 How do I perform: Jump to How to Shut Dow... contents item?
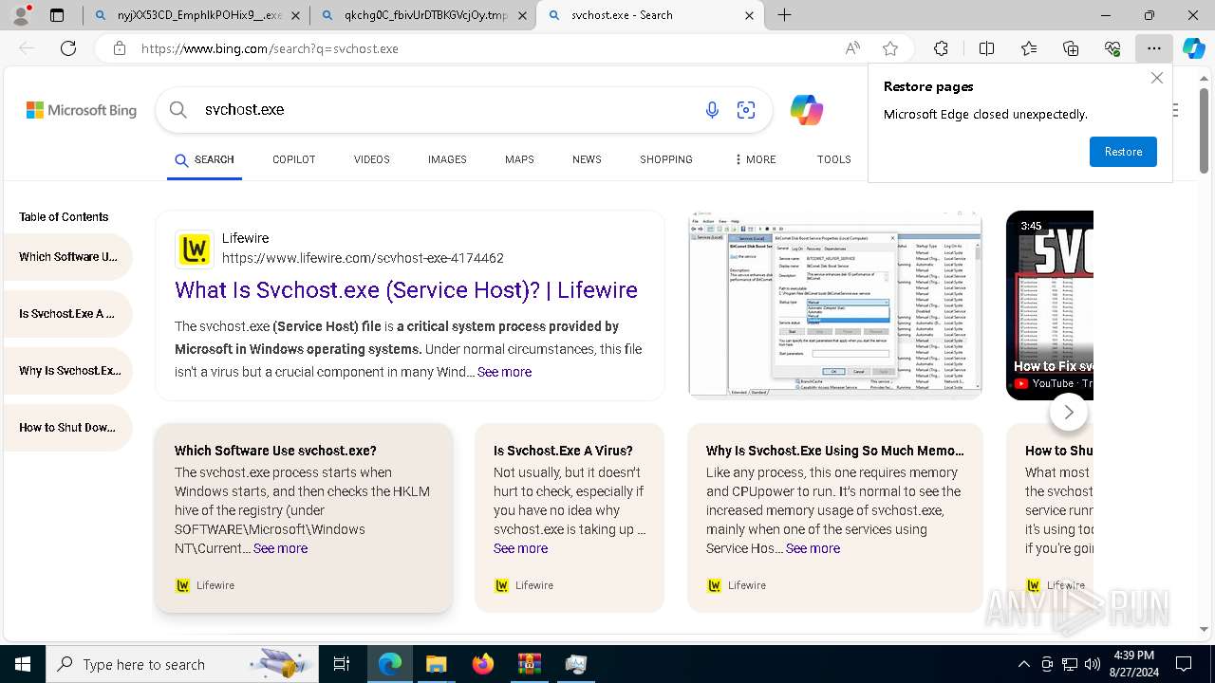coord(68,428)
